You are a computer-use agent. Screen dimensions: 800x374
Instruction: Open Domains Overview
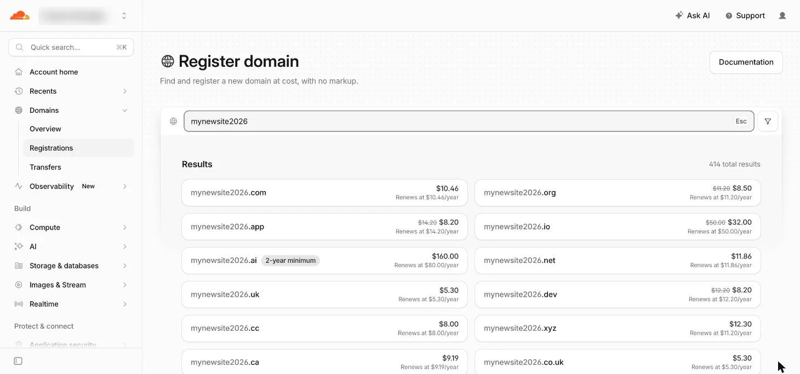point(45,129)
